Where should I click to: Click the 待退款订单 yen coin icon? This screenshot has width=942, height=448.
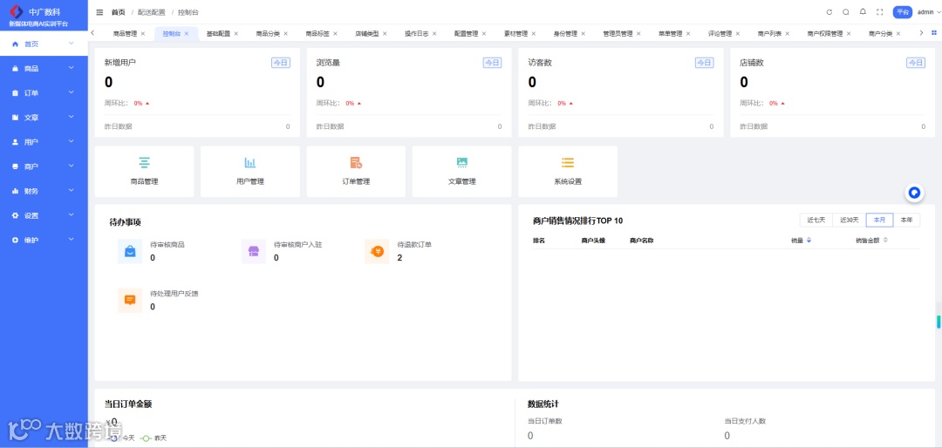point(378,251)
